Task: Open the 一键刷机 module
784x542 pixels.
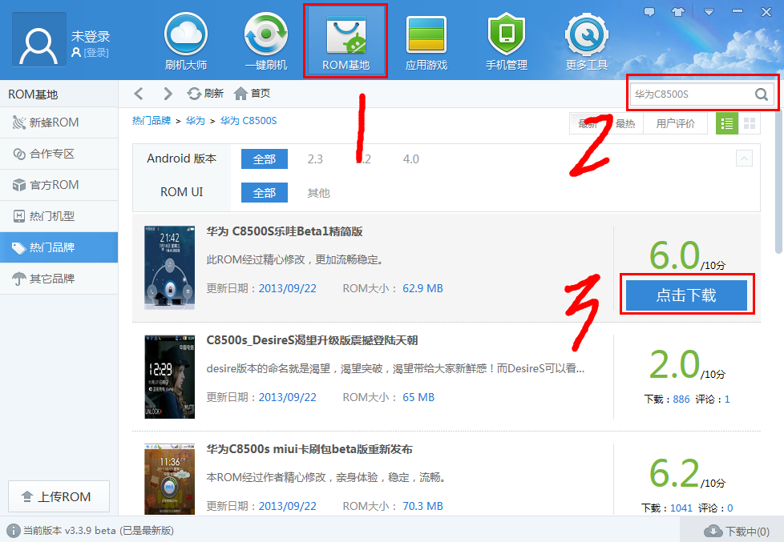Action: click(266, 42)
